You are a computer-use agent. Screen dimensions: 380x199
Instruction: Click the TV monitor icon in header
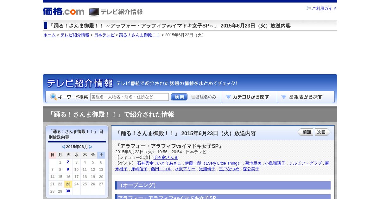[x=94, y=12]
